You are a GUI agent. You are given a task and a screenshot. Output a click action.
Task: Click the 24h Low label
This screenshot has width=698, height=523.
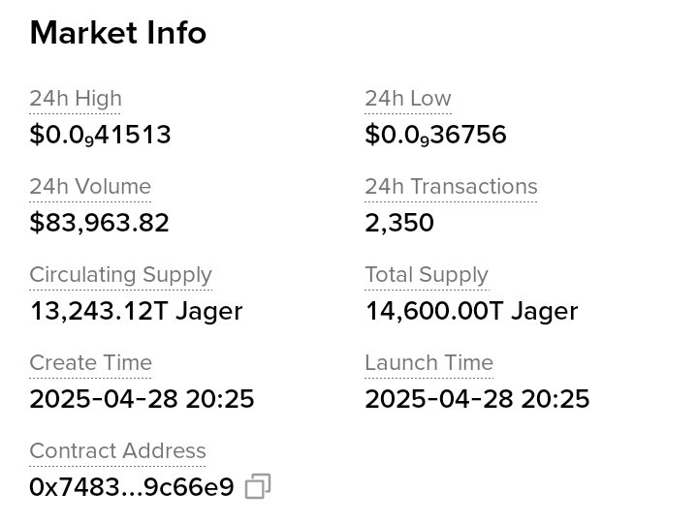tap(408, 99)
